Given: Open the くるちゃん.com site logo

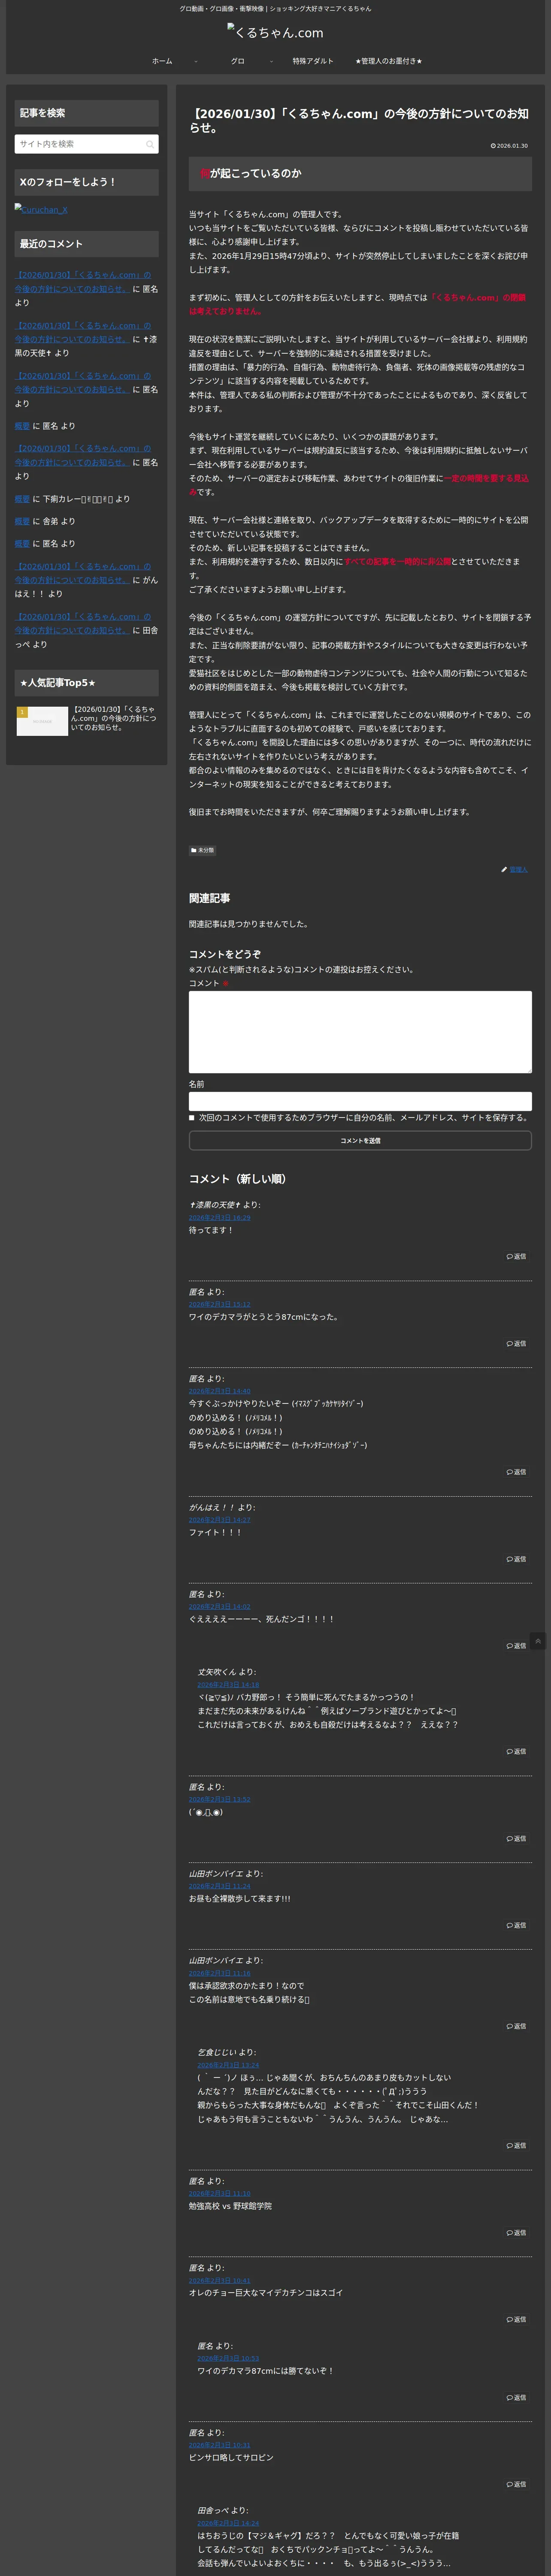Looking at the screenshot, I should (x=275, y=33).
